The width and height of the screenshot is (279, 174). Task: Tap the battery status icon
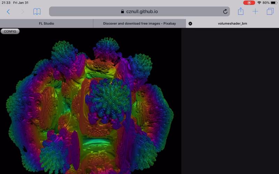click(274, 3)
